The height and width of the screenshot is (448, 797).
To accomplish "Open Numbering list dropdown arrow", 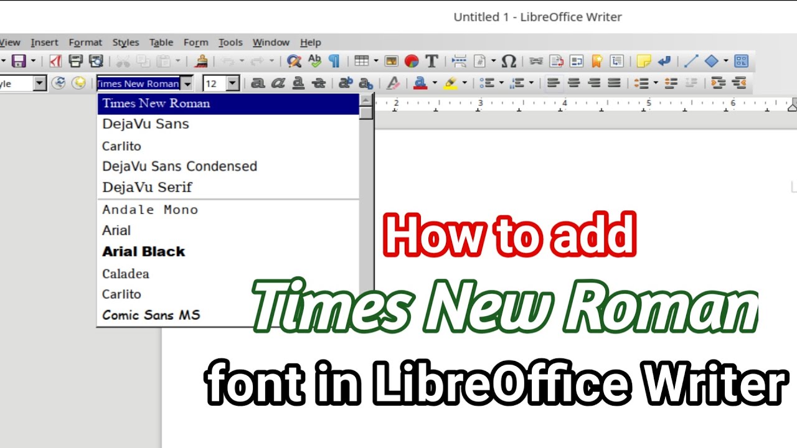I will point(531,83).
